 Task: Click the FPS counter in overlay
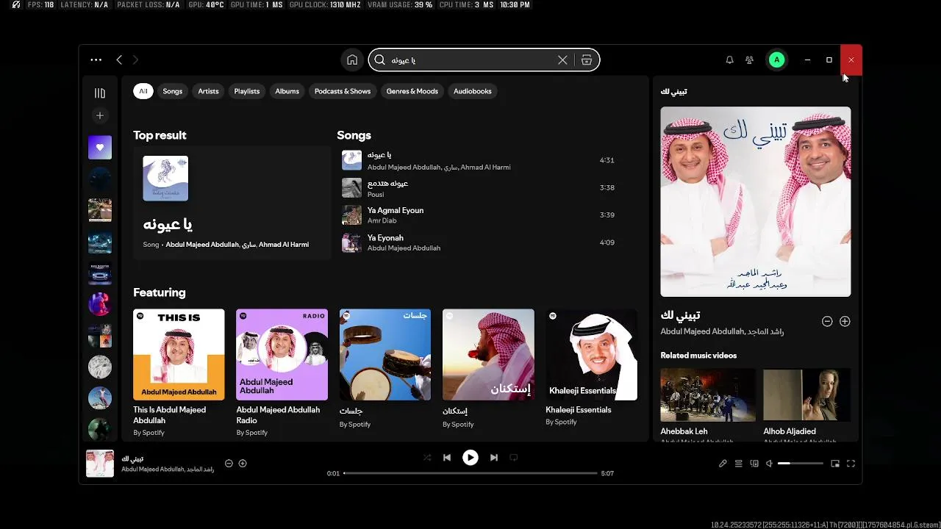[x=40, y=5]
